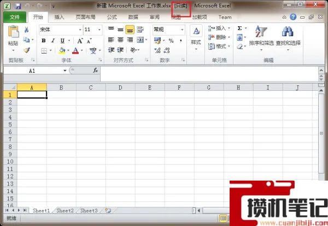Expand the Name Box dropdown arrow
The image size is (328, 226).
(65, 71)
